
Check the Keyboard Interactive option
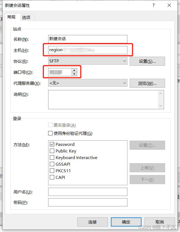[x=52, y=157]
